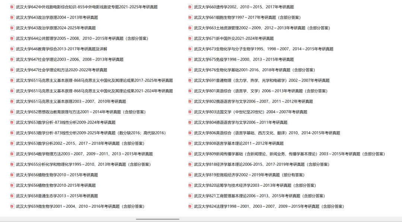
Task: Open file name 武汉大学676生物化学基础2001-2016
Action: coord(255,70)
